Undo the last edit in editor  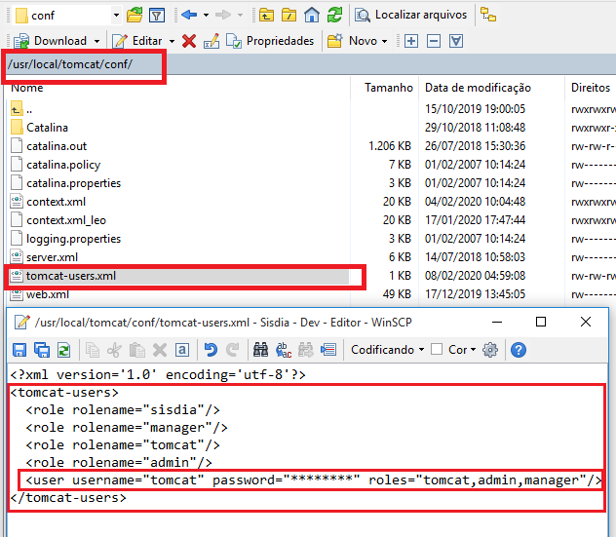[x=211, y=350]
